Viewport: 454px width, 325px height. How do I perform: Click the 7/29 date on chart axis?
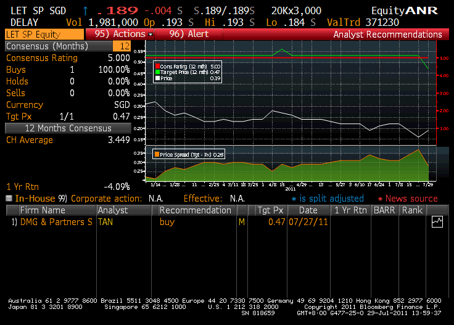pyautogui.click(x=427, y=184)
